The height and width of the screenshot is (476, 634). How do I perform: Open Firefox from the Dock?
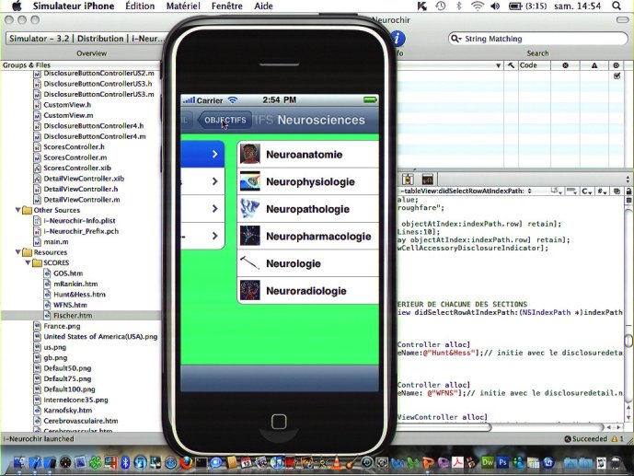click(x=186, y=462)
